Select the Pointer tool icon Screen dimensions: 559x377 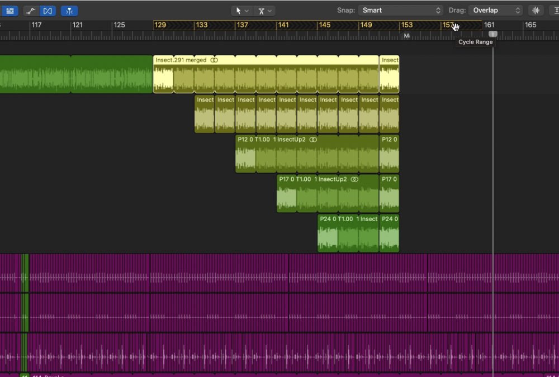click(x=239, y=10)
